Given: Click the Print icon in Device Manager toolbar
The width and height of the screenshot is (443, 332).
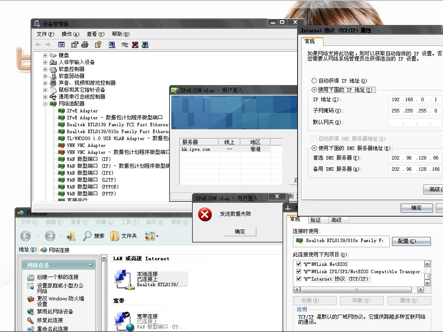Looking at the screenshot, I should (85, 45).
